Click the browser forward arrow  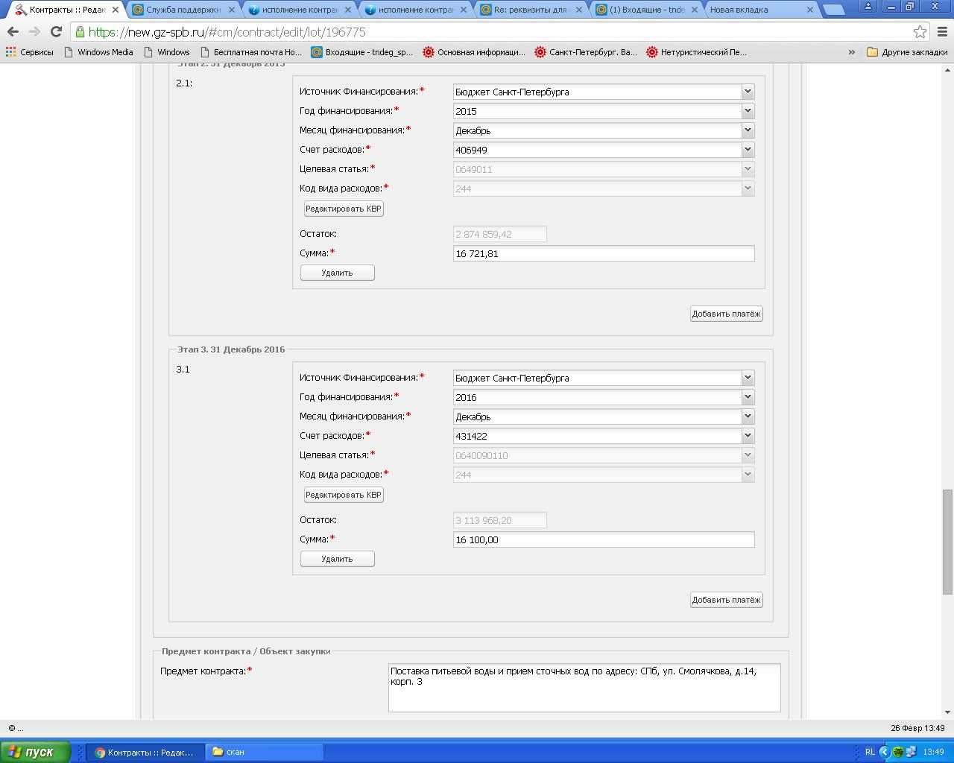click(34, 32)
